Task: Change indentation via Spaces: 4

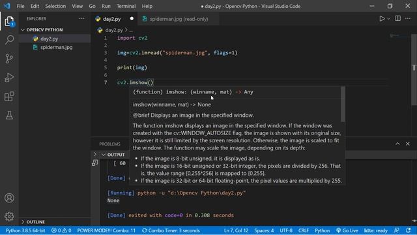Action: pyautogui.click(x=264, y=230)
